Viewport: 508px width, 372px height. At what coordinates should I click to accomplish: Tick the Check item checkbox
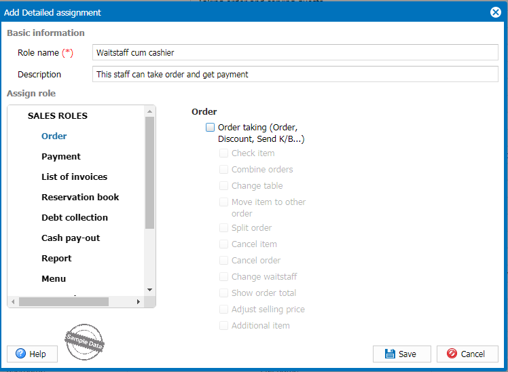click(223, 153)
